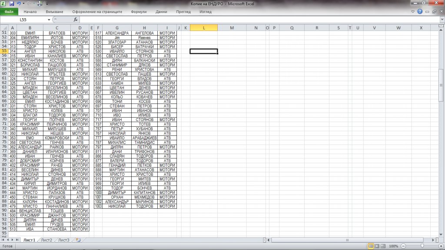
Task: Click horizontal scrollbar left arrow
Action: [269, 240]
